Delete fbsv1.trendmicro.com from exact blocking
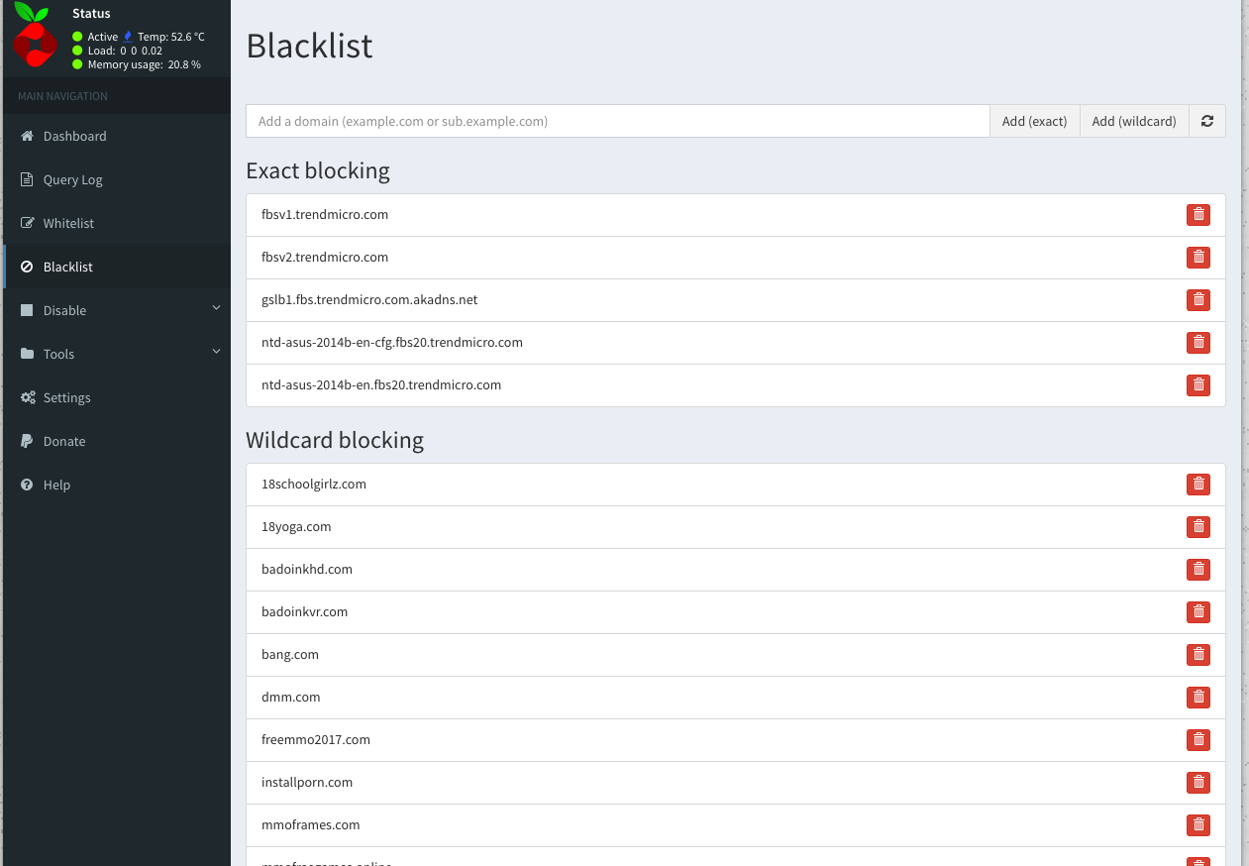The height and width of the screenshot is (866, 1249). (x=1198, y=214)
